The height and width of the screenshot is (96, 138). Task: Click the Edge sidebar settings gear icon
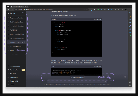(130, 85)
